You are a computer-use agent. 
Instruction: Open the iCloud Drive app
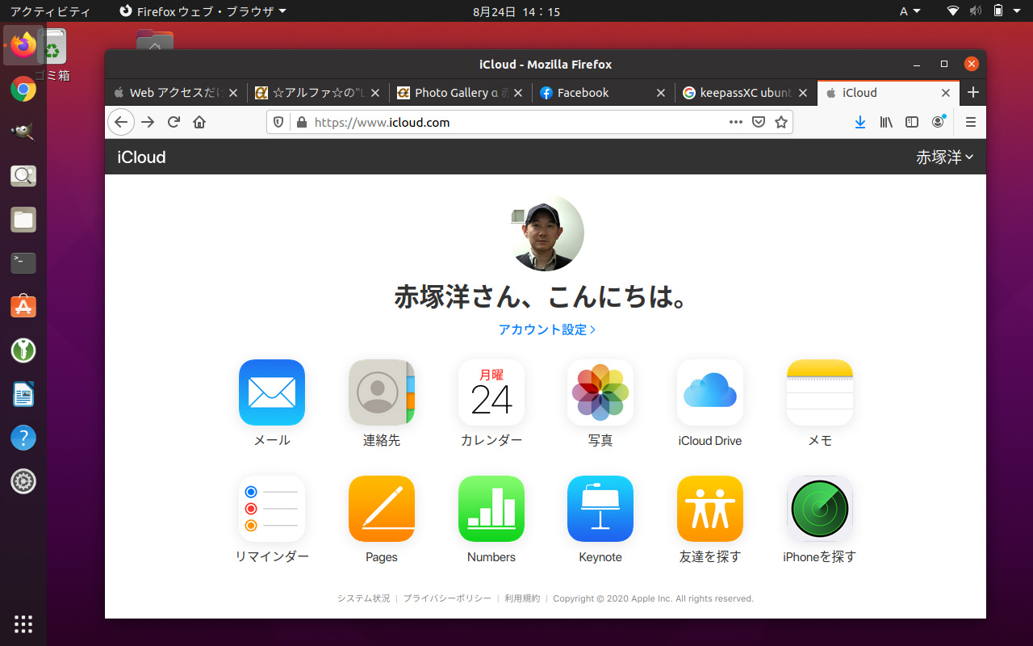click(710, 392)
